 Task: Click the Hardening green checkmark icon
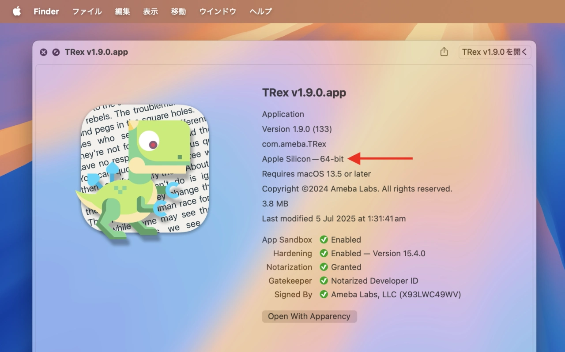324,253
